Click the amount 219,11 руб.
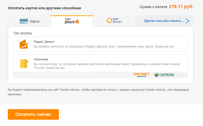 (x=181, y=7)
